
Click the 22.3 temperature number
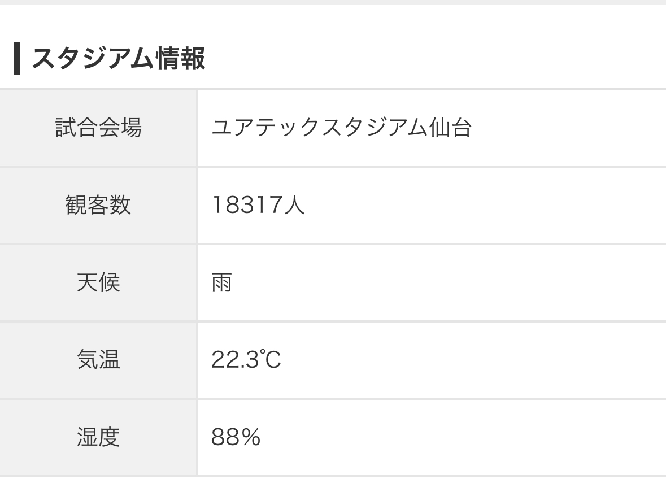click(x=234, y=359)
